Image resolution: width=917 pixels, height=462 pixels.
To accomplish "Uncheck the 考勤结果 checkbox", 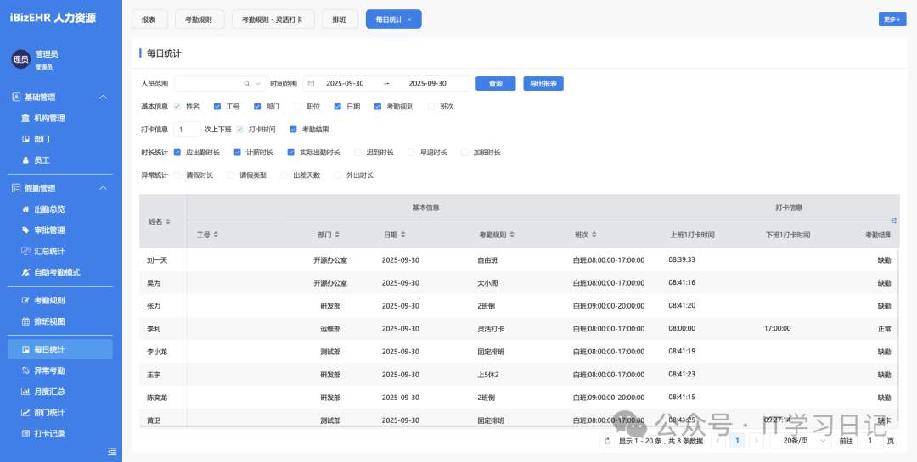I will 293,130.
